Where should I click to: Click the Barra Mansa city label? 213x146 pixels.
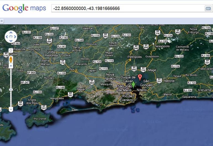(46, 62)
